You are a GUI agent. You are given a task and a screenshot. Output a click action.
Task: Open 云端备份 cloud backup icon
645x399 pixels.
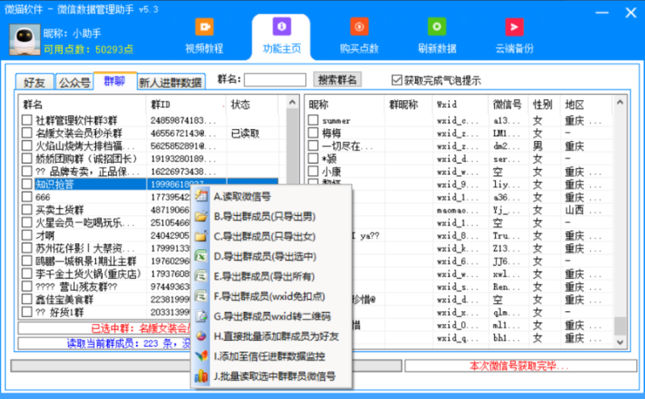[514, 27]
